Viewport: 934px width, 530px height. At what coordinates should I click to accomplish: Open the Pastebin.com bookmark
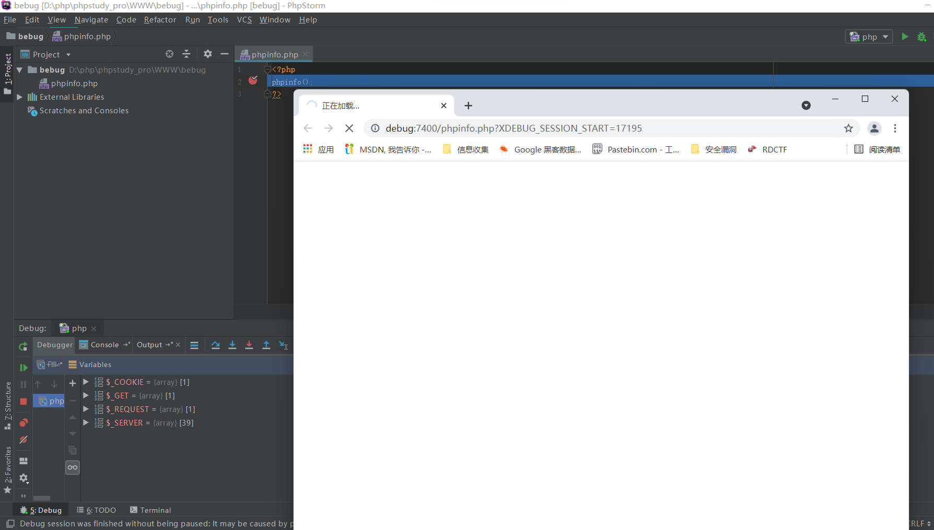[x=636, y=149]
